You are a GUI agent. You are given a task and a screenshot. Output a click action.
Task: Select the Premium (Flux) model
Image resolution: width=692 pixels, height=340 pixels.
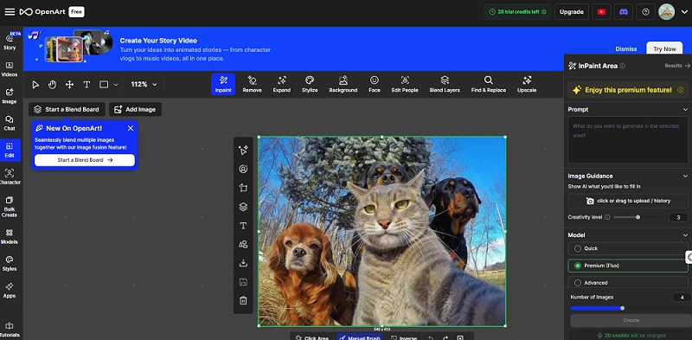tap(628, 266)
